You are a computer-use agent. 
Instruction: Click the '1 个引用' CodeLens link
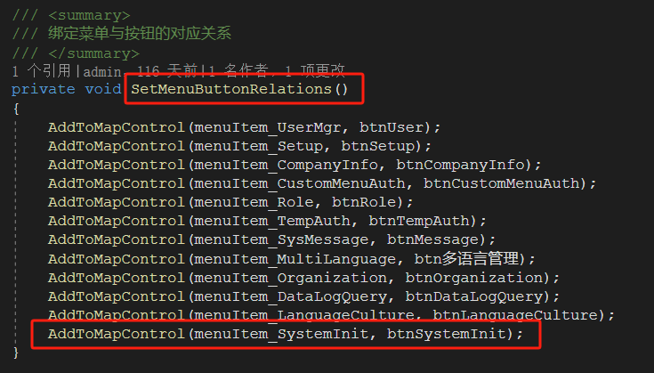coord(41,71)
